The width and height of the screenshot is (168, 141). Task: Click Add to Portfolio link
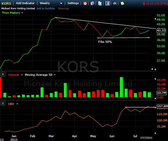click(x=46, y=9)
